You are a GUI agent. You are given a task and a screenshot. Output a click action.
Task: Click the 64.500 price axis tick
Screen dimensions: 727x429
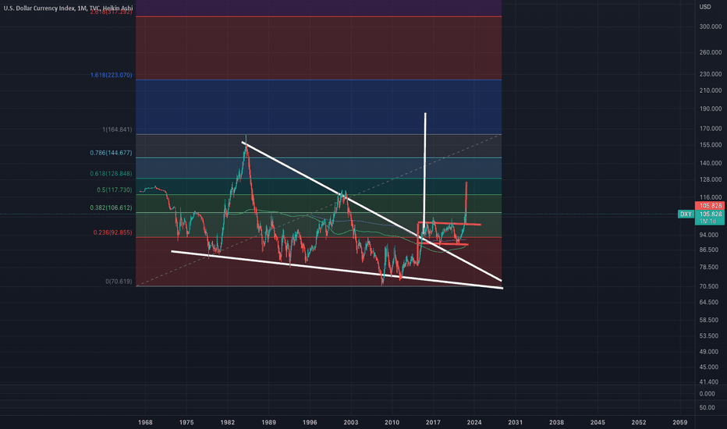point(709,303)
